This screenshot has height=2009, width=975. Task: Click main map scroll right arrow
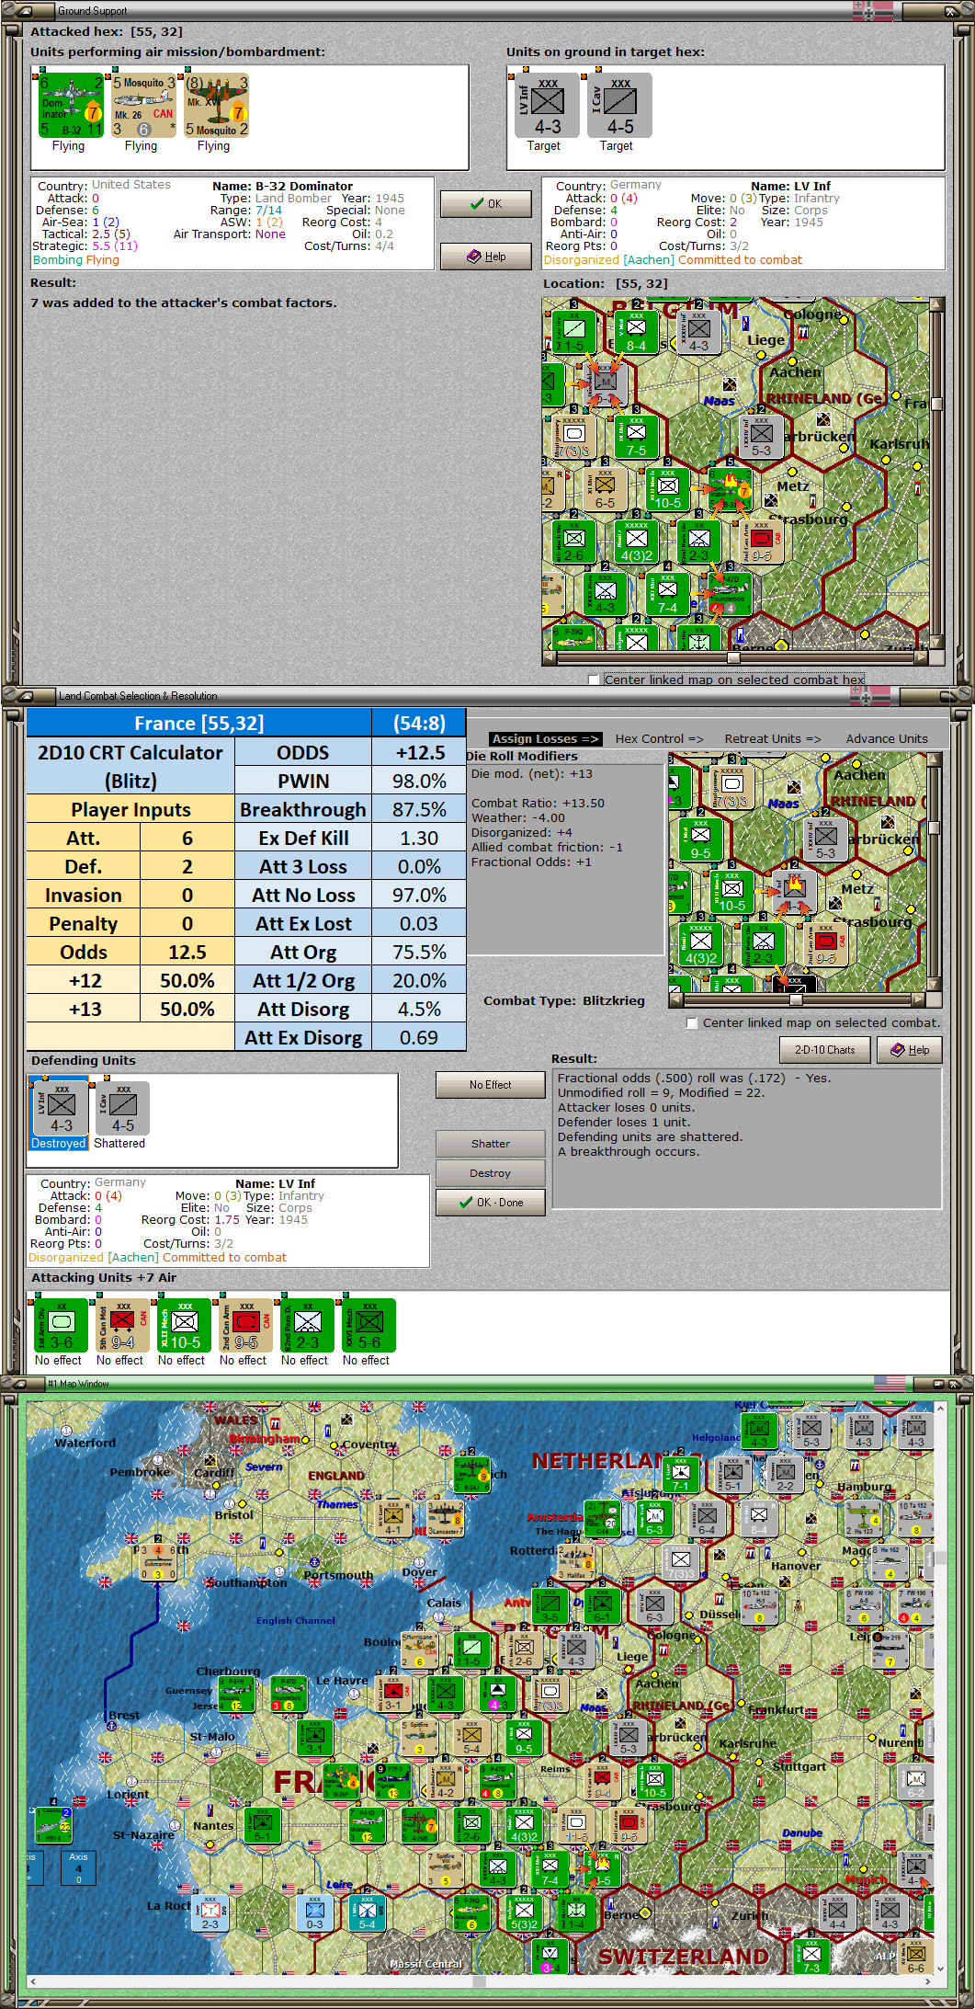click(x=930, y=1982)
